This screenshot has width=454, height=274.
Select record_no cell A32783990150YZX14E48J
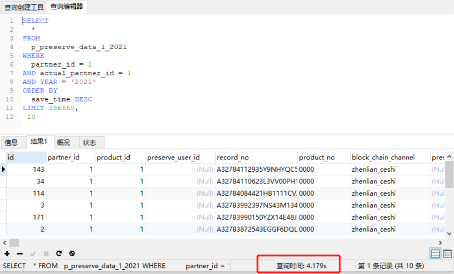pos(256,217)
